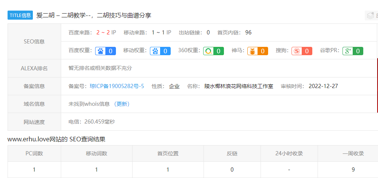The width and height of the screenshot is (378, 178).
Task: Click the Baidu traffic value 2 ~ 2
Action: tap(103, 33)
